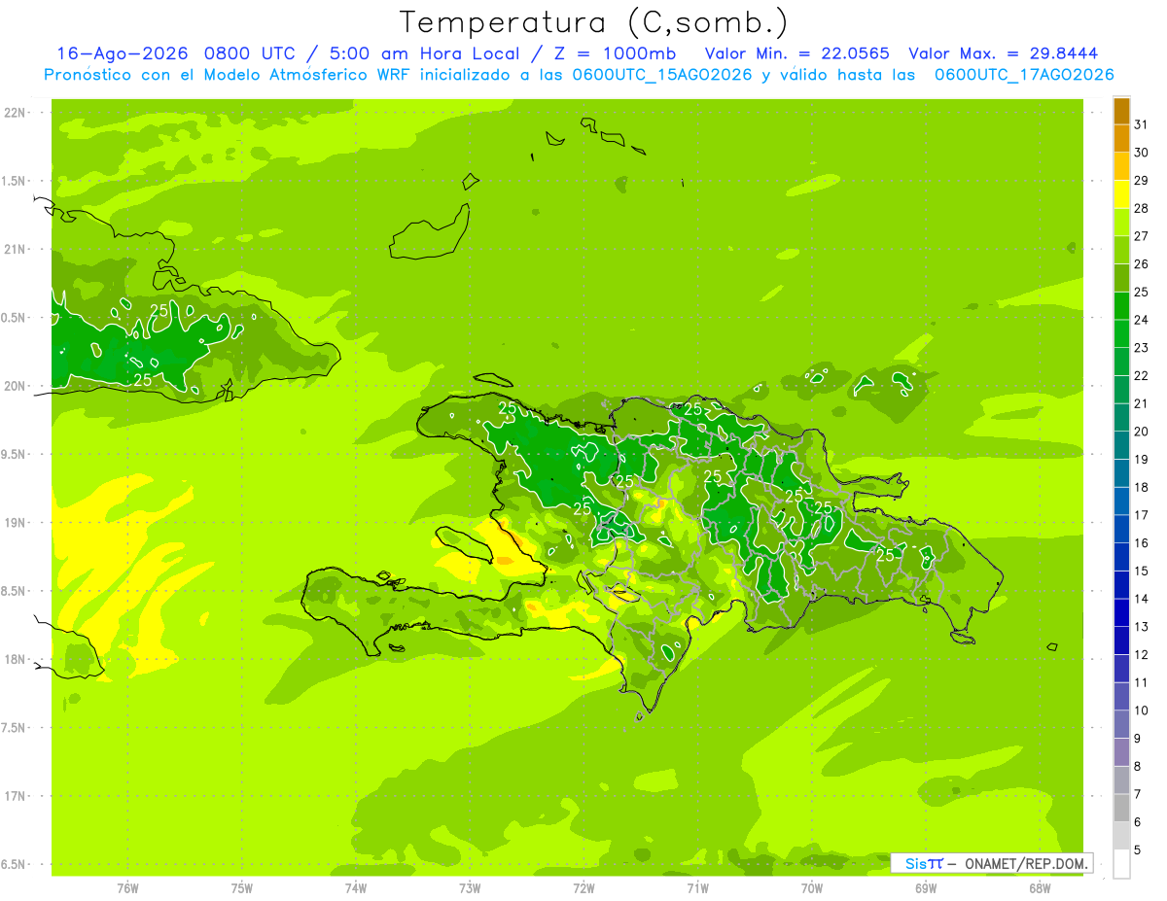The height and width of the screenshot is (901, 1167).
Task: Click the title 'Temperatura (C,somb.)'
Action: coord(594,23)
